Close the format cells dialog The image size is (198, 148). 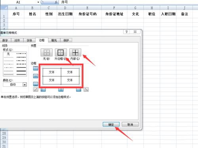pyautogui.click(x=135, y=32)
